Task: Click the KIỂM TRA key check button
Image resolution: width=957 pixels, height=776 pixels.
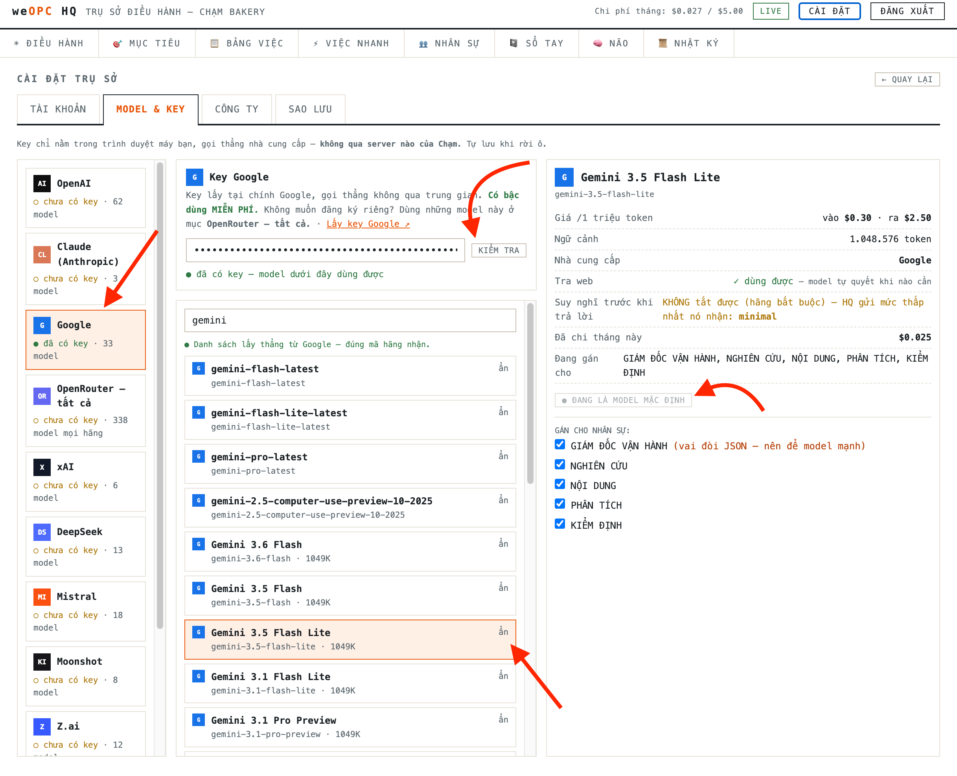Action: 499,250
